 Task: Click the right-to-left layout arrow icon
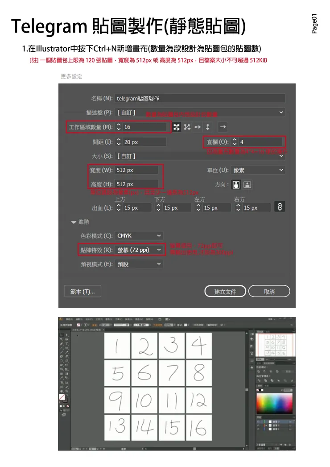[x=223, y=127]
